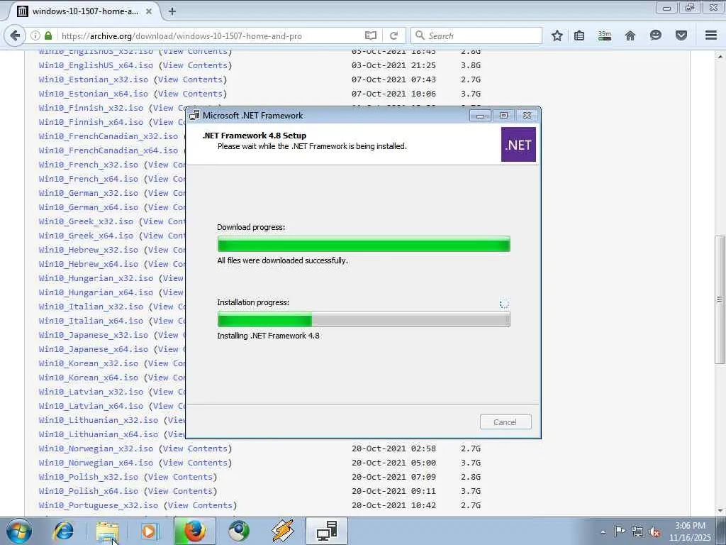
Task: Click the 39m download progress icon
Action: [604, 35]
